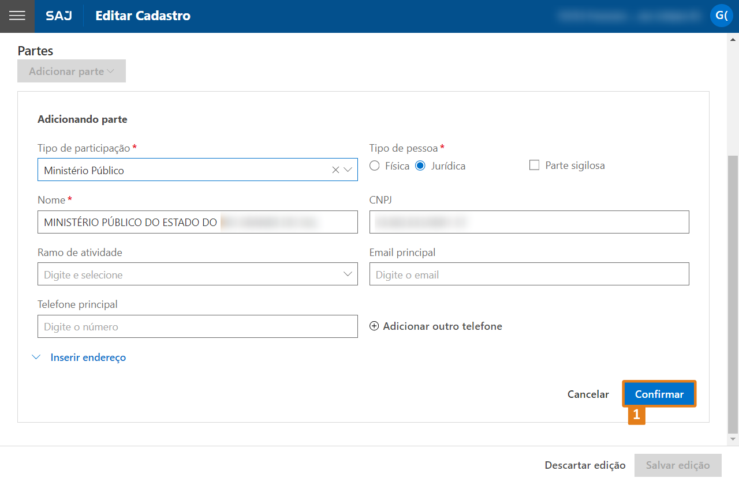Click the vertical scrollbar thumb
The height and width of the screenshot is (478, 739).
click(733, 294)
